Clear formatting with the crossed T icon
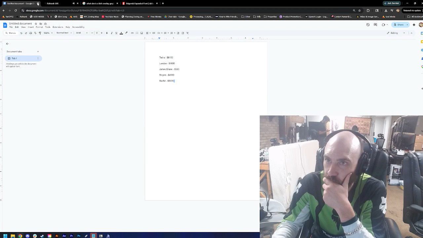 (x=187, y=33)
